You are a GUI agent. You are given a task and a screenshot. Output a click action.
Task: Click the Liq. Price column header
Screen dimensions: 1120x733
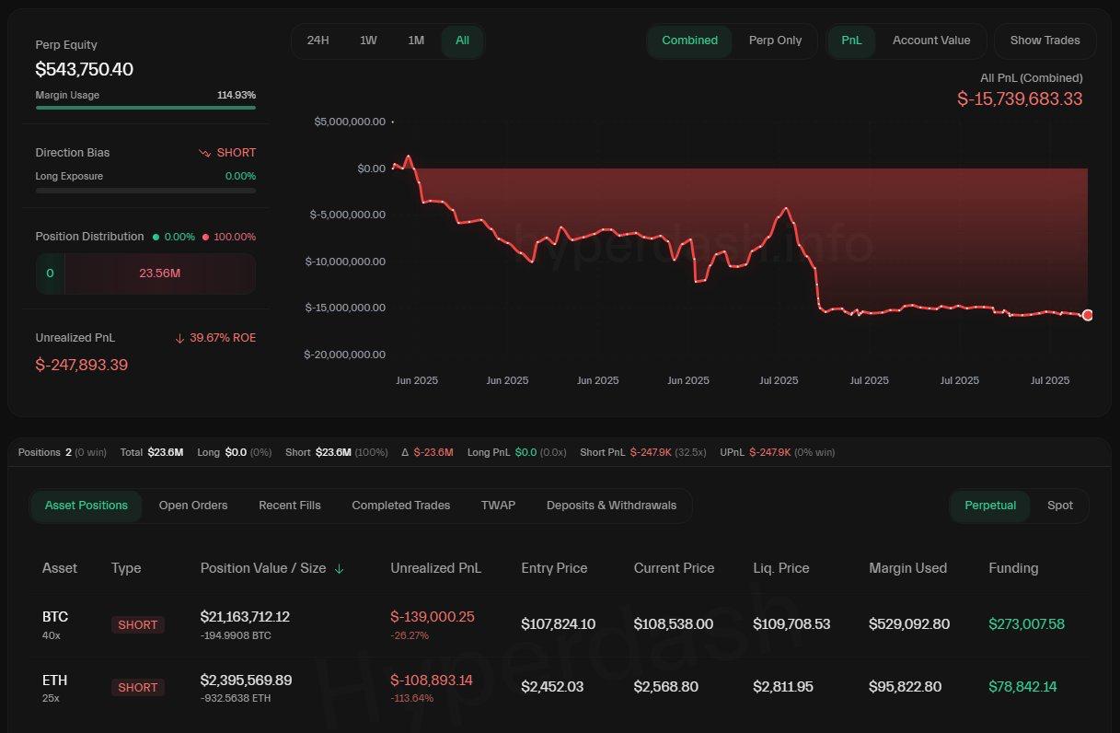tap(781, 568)
